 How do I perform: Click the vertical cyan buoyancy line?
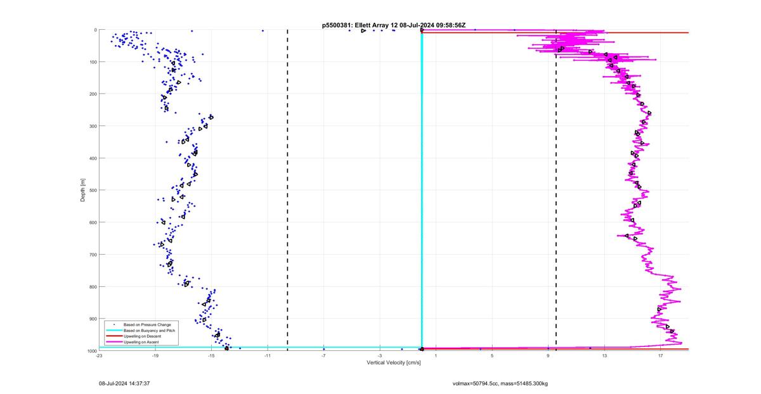pos(422,190)
